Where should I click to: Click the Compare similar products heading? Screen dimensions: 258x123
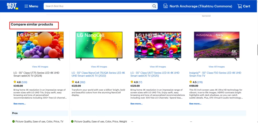tap(32, 24)
